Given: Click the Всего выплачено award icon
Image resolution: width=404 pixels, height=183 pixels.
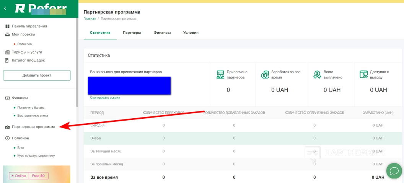Looking at the screenshot, I should coord(317,74).
